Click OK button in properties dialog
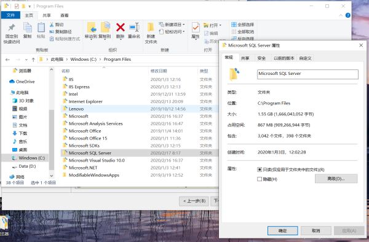The height and width of the screenshot is (242, 369). (283, 231)
